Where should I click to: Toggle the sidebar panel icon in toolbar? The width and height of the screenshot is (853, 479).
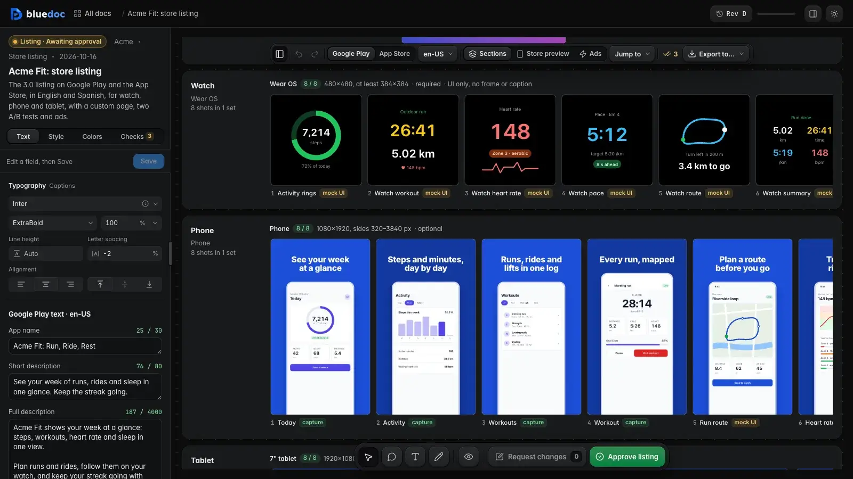click(x=279, y=54)
